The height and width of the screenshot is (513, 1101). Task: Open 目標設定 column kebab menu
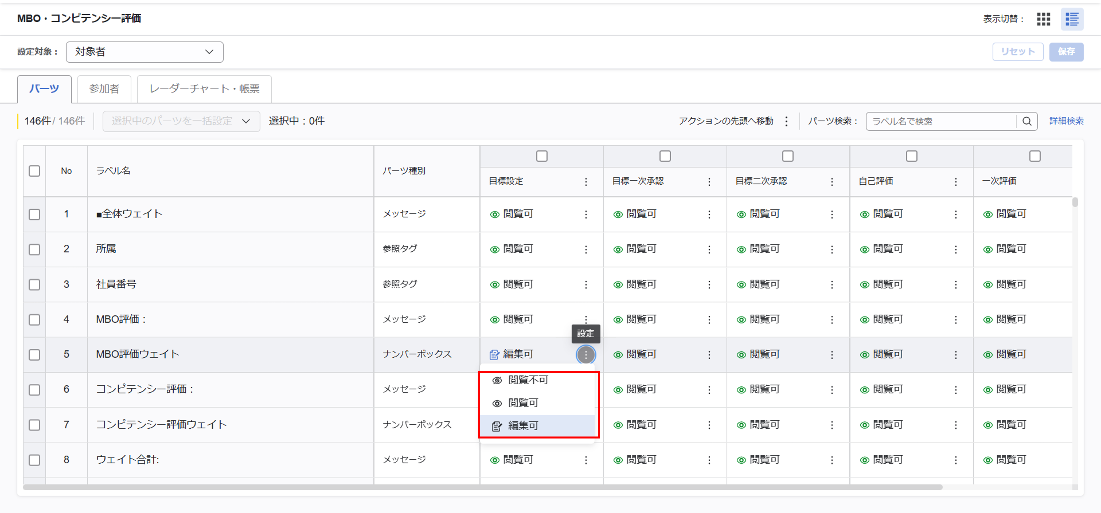point(586,182)
